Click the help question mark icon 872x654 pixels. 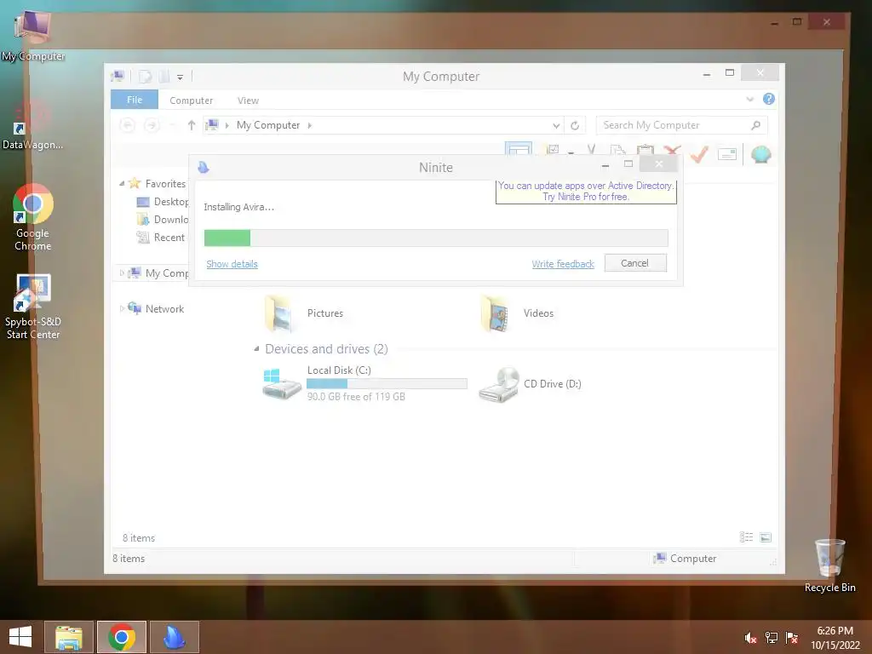[769, 99]
